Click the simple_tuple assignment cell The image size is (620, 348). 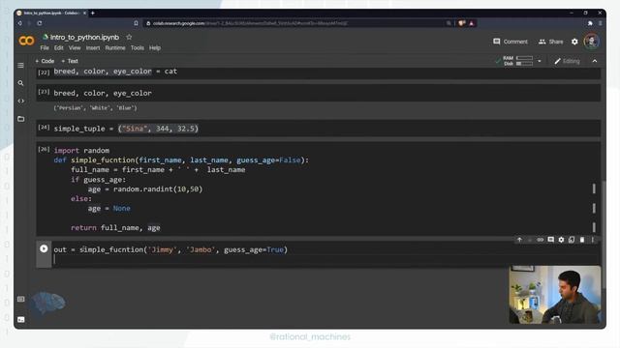coord(319,129)
